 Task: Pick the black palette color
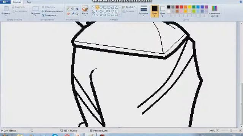pyautogui.click(x=169, y=7)
